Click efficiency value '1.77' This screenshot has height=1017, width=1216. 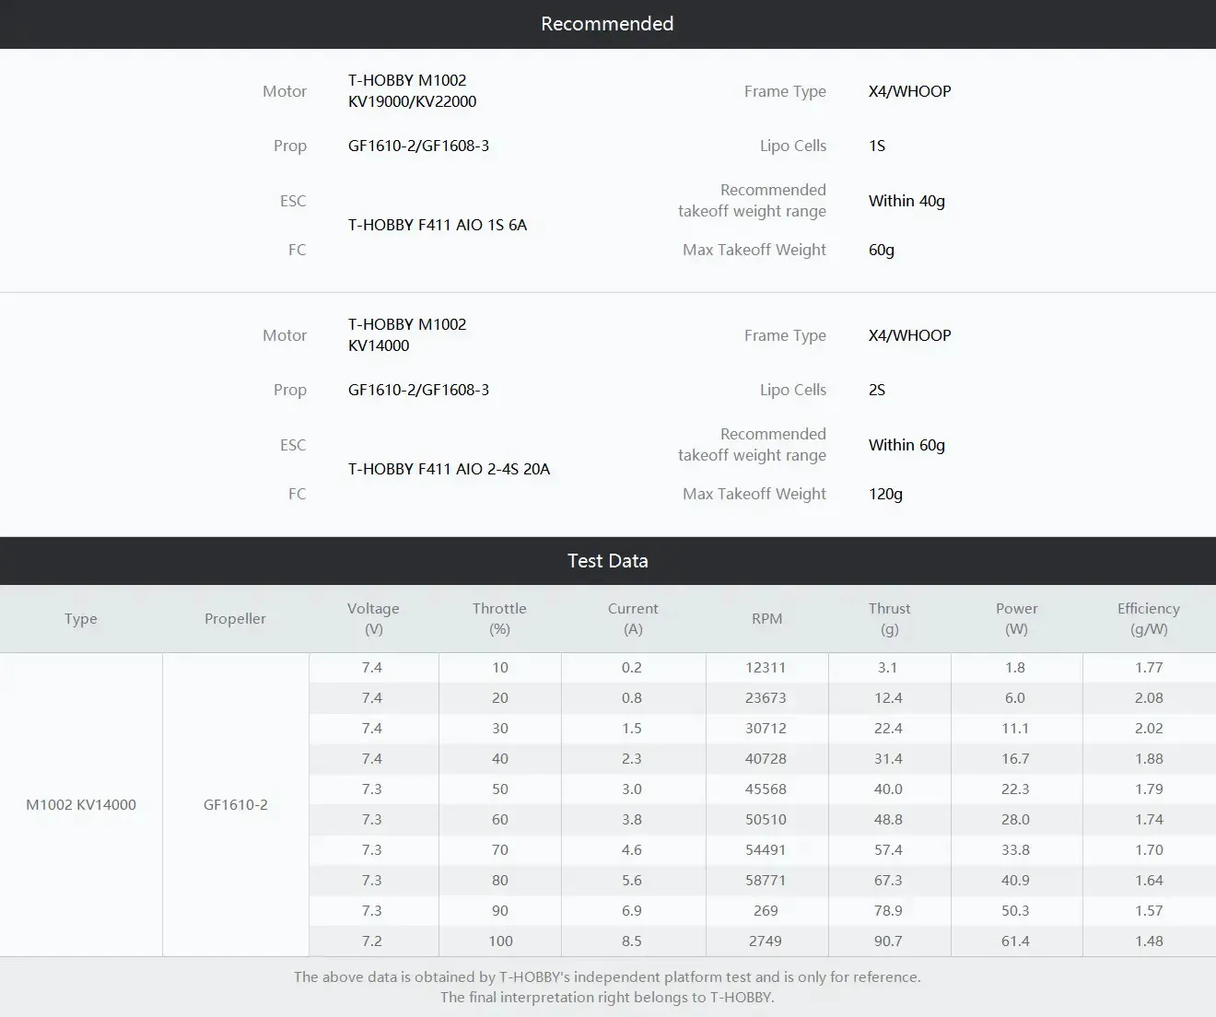pyautogui.click(x=1150, y=668)
